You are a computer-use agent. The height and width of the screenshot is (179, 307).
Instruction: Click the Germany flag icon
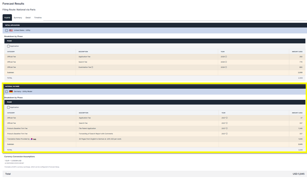[11, 91]
